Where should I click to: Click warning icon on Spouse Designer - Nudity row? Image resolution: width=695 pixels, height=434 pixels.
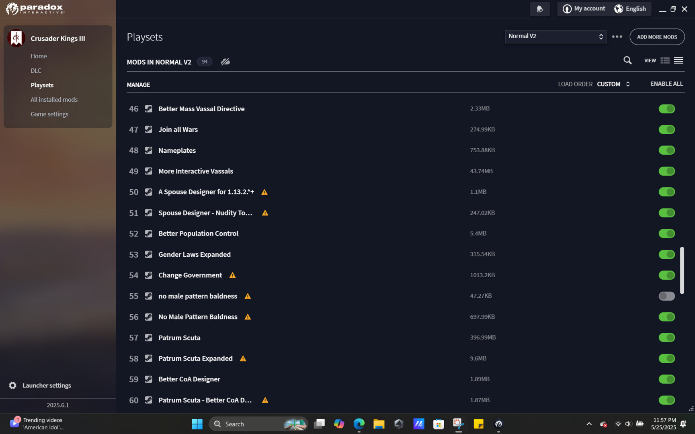pos(265,213)
